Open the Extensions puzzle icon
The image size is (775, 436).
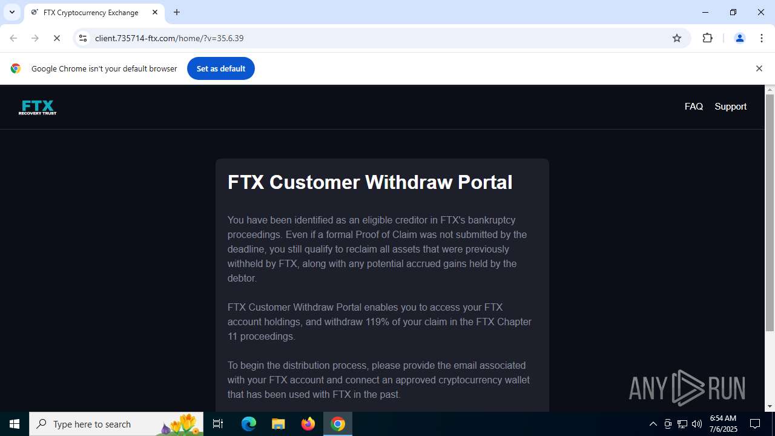(707, 38)
